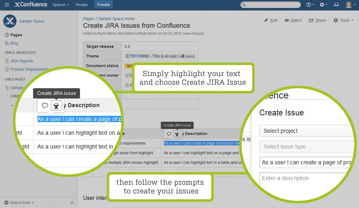The height and width of the screenshot is (208, 359).
Task: Click the Confluence logo in header
Action: (31, 5)
